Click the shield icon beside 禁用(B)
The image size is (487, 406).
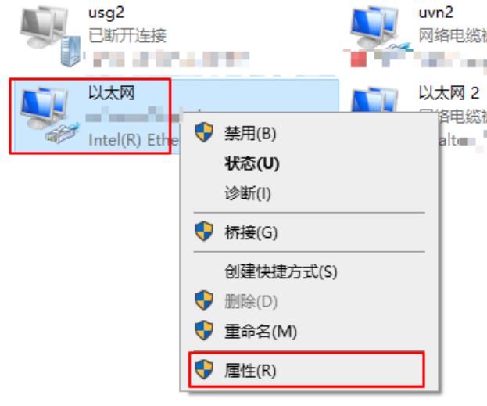tap(204, 132)
